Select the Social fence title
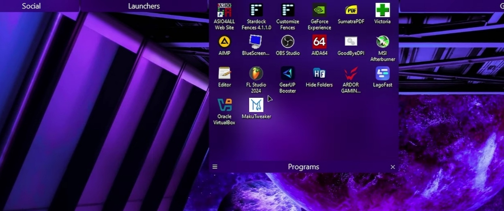The width and height of the screenshot is (504, 211). [31, 6]
